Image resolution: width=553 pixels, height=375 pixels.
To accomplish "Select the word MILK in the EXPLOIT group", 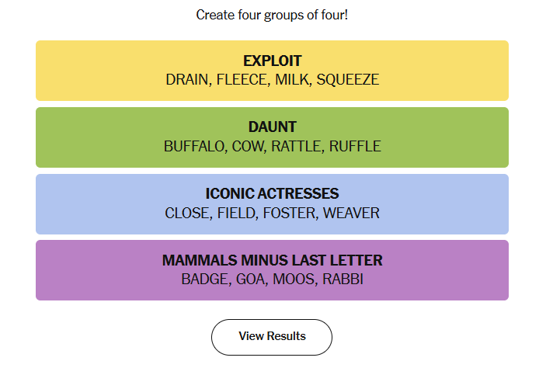I will pos(291,79).
